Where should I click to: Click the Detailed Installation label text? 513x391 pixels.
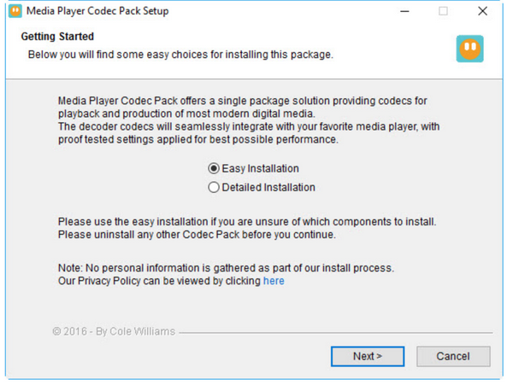pyautogui.click(x=268, y=187)
